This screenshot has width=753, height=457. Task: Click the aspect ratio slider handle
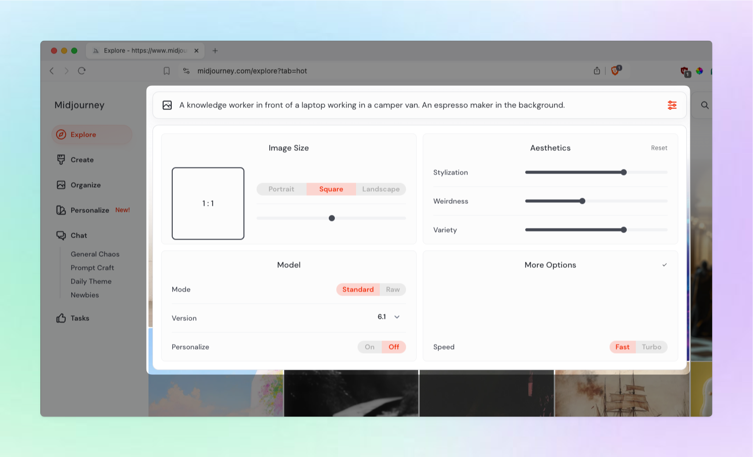pyautogui.click(x=332, y=218)
